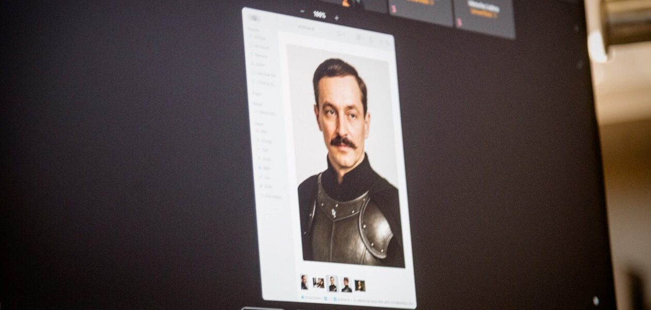
Task: Select the highlighted armor portrait thumbnail
Action: tap(333, 284)
